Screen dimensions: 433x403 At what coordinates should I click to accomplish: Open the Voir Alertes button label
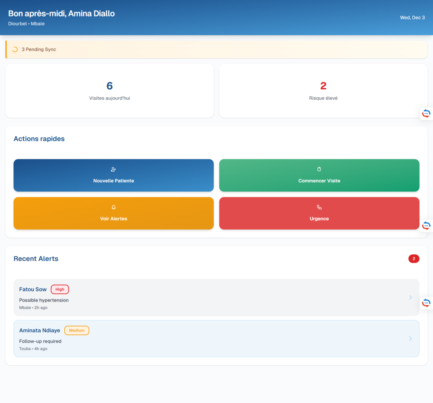click(x=113, y=219)
